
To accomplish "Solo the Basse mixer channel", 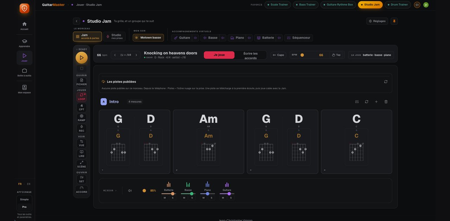I will (192, 198).
